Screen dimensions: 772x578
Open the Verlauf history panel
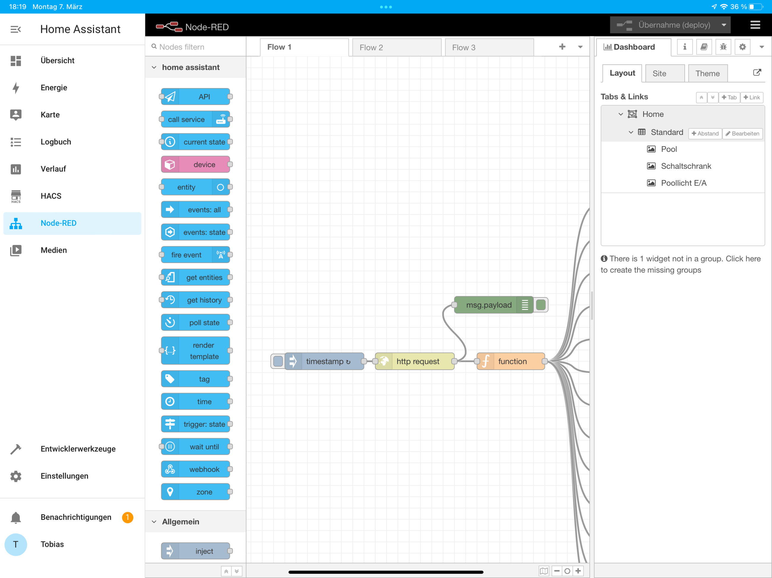(x=72, y=169)
